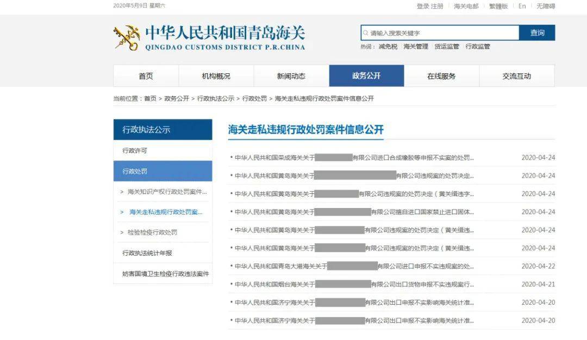587x340 pixels.
Task: Click the Qingdao Customs key emblem logo
Action: tap(127, 37)
